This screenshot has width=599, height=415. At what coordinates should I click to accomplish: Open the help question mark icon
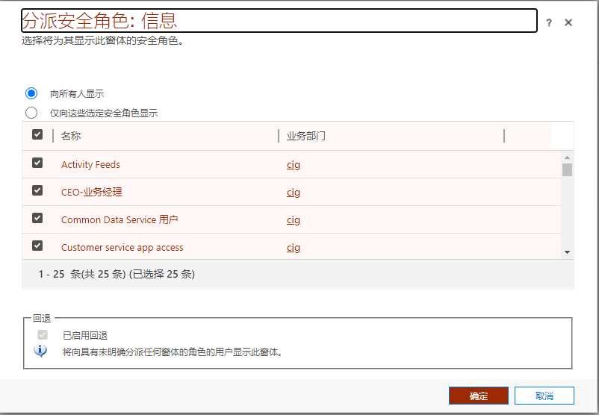[x=549, y=23]
